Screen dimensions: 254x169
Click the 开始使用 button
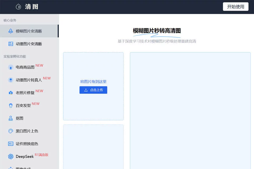coord(235,7)
